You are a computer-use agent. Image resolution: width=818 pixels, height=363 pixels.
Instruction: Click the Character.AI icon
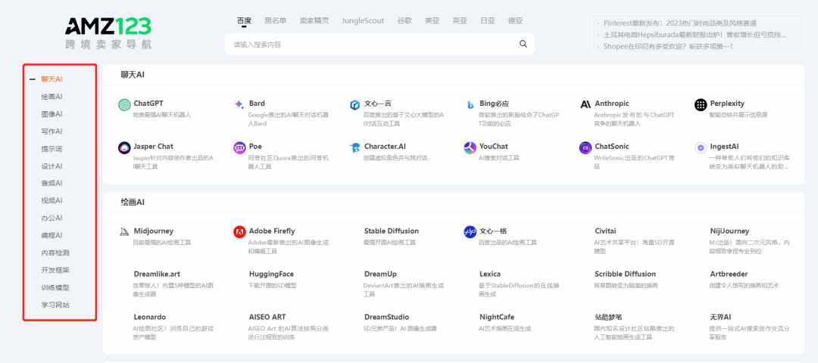[x=354, y=148]
